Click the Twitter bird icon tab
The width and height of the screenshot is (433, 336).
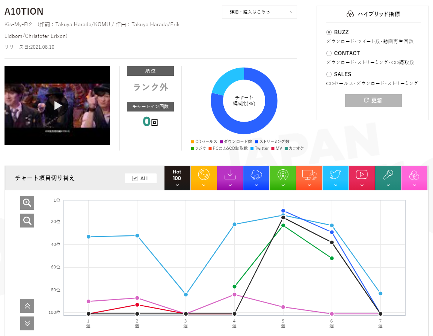tap(335, 178)
